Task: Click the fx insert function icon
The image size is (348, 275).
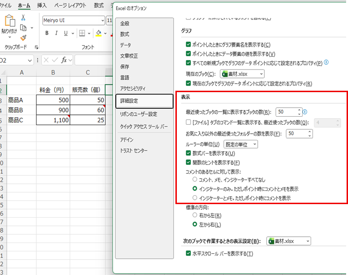Action: coord(65,60)
